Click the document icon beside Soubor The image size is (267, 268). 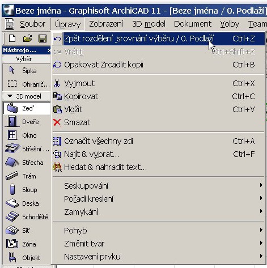10,24
